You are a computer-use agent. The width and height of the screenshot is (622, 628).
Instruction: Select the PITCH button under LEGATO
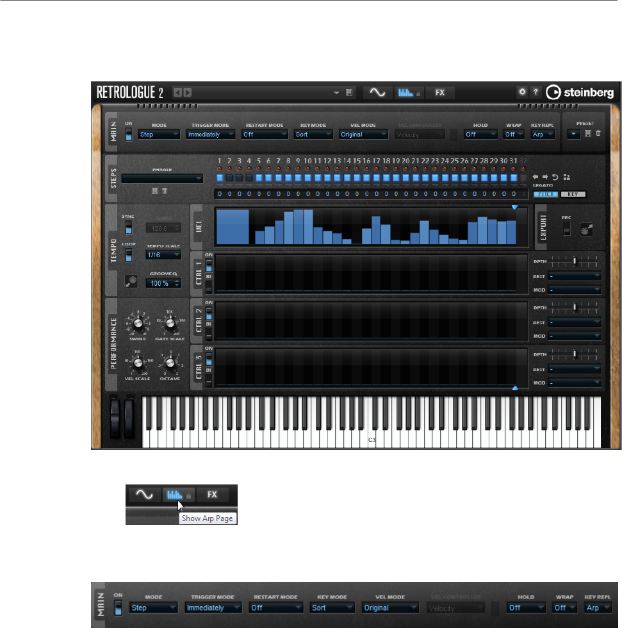coord(546,194)
